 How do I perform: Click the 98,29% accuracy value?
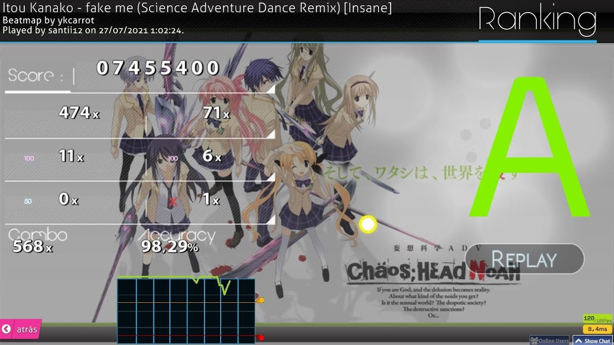click(170, 246)
